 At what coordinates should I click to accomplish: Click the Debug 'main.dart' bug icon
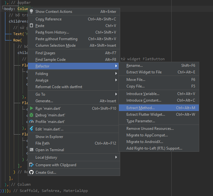pos(31,115)
